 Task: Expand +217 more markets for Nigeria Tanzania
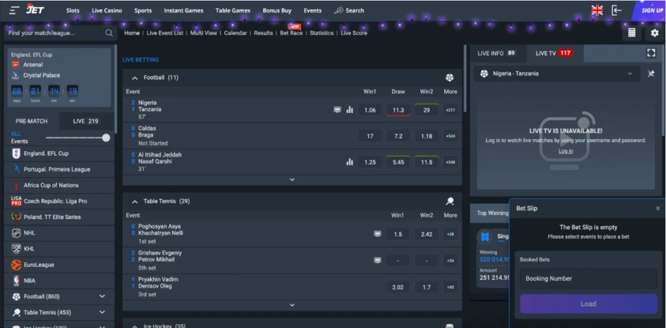[450, 110]
